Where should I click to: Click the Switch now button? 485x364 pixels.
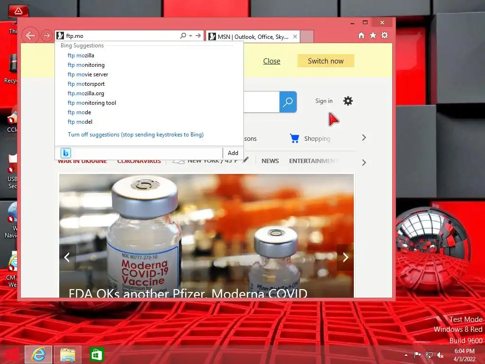pos(326,61)
